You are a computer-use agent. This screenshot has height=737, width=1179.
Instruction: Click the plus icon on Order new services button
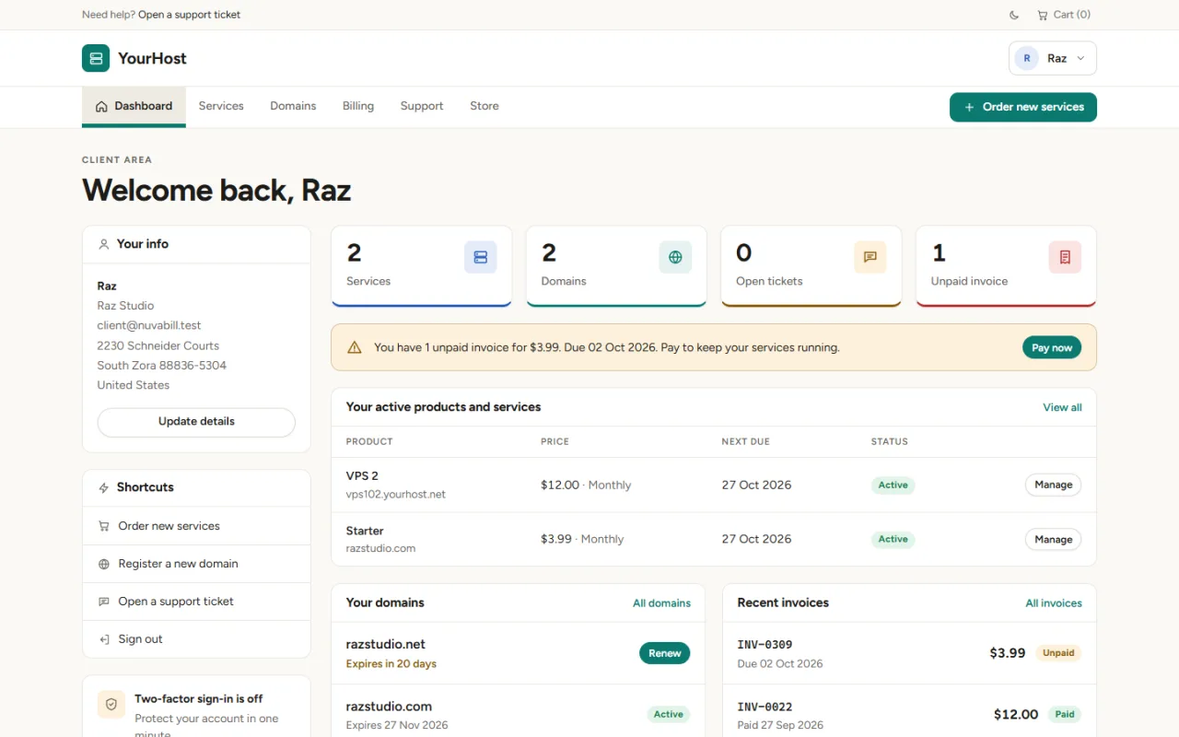(x=969, y=107)
